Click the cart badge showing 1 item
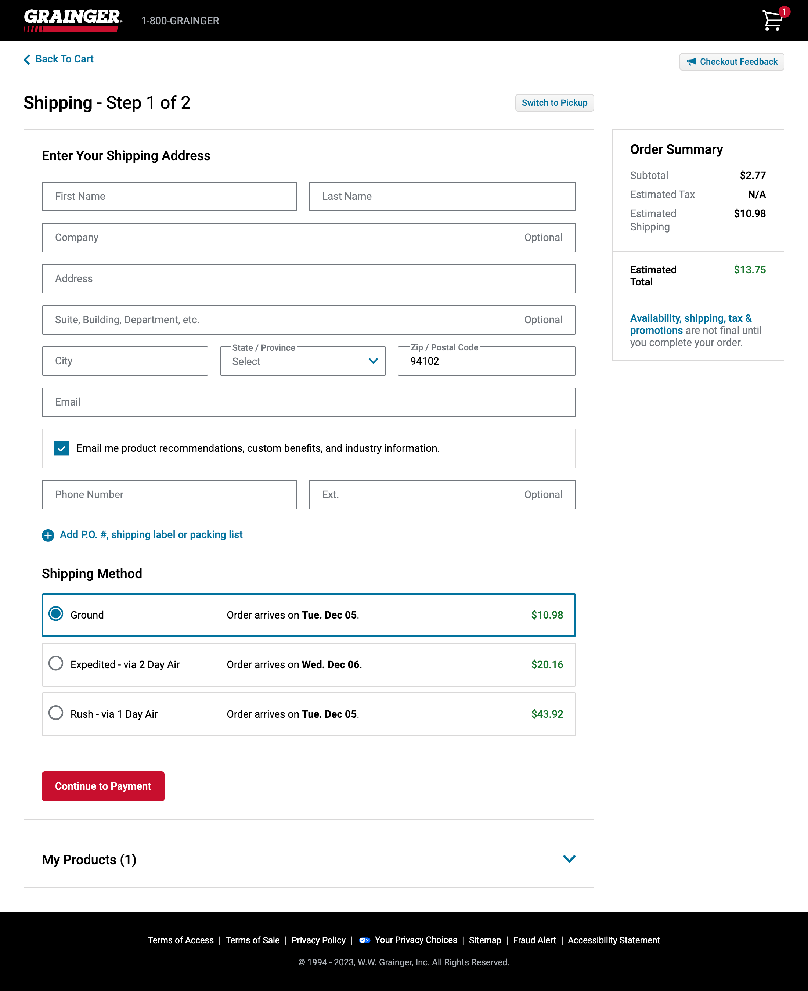The height and width of the screenshot is (991, 808). [785, 12]
